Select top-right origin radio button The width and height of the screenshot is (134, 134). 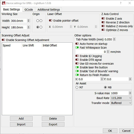click(41, 21)
